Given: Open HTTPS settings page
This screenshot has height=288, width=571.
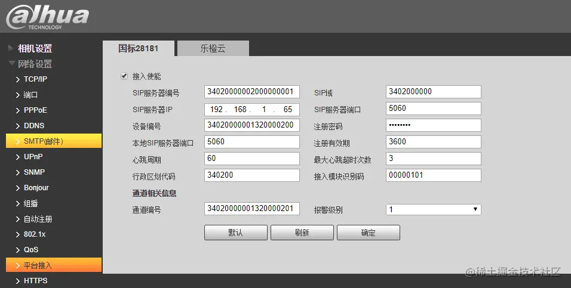Looking at the screenshot, I should tap(35, 281).
